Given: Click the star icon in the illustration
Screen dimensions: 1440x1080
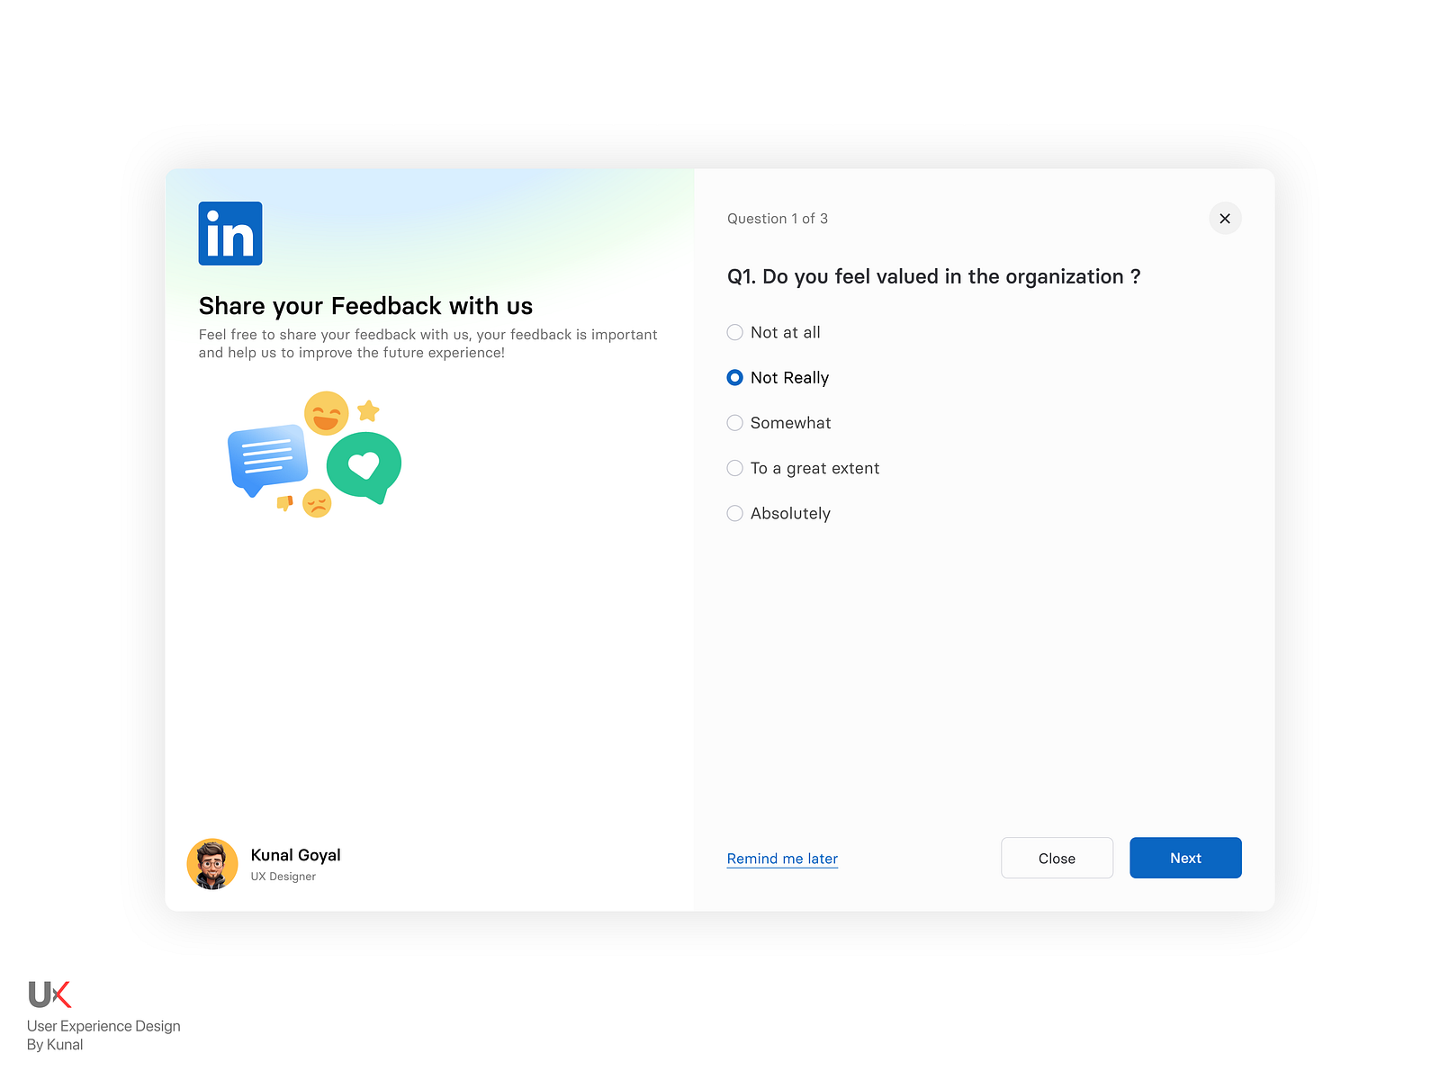Looking at the screenshot, I should pyautogui.click(x=368, y=409).
